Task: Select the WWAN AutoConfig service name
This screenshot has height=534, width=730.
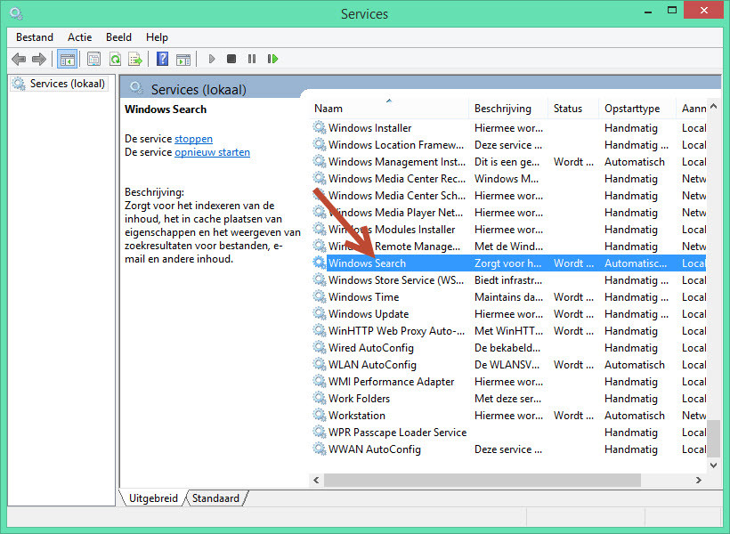Action: (374, 449)
